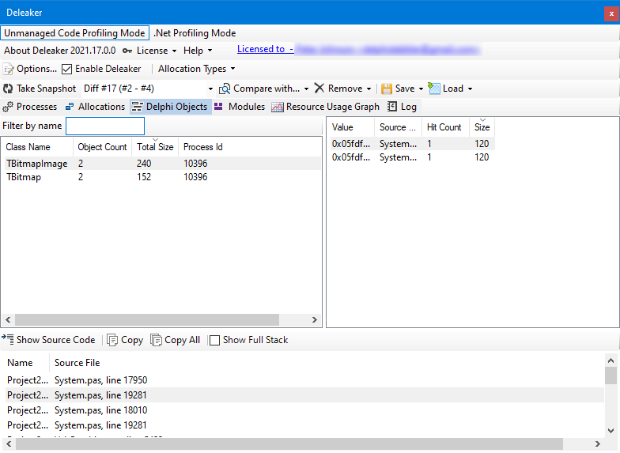This screenshot has height=453, width=620.
Task: Select the second 0x05fdf... value row
Action: click(x=411, y=157)
